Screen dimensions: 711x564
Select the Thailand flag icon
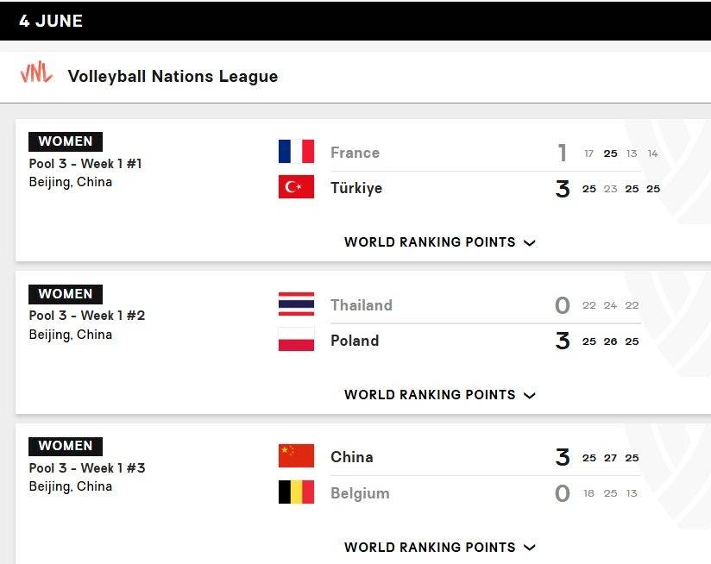click(x=296, y=304)
